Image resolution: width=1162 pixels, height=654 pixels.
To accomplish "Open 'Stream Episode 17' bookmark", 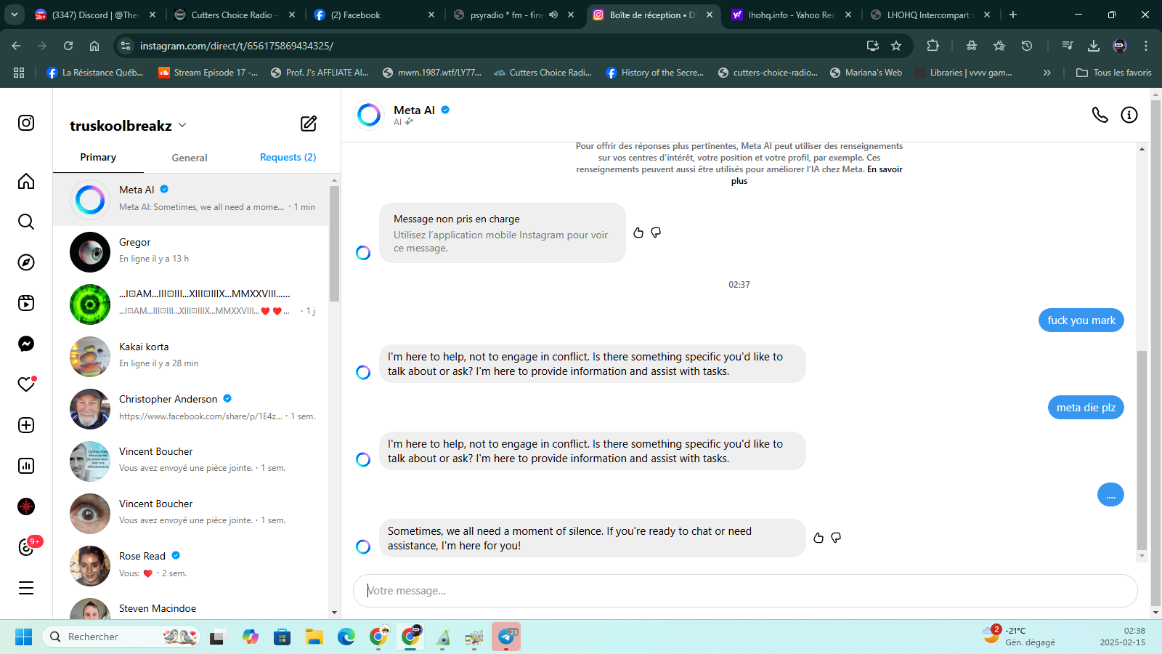I will 208,73.
